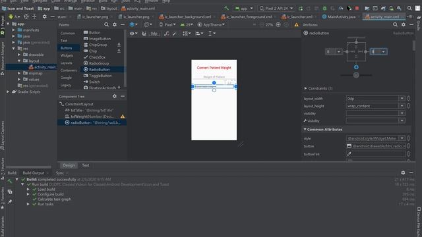Search in the Attributes panel
The image size is (422, 237).
[395, 25]
